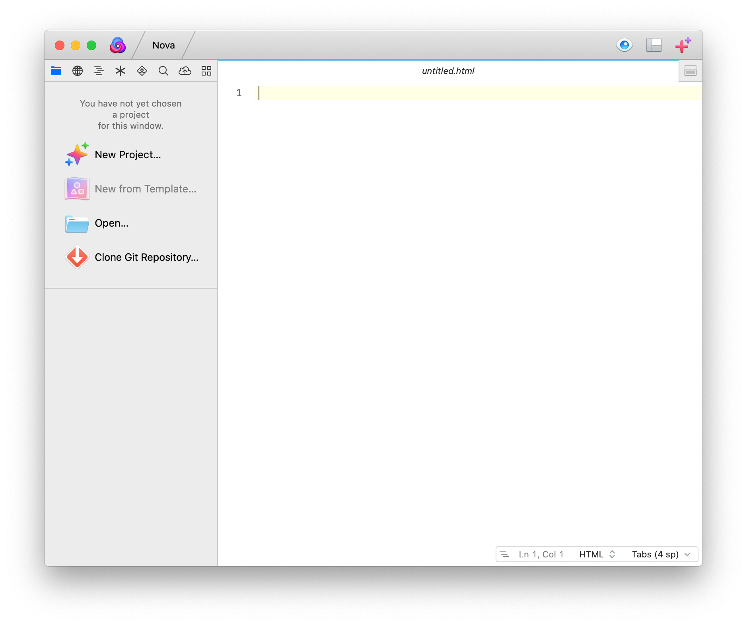Toggle the preview eye icon
747x625 pixels.
[624, 45]
